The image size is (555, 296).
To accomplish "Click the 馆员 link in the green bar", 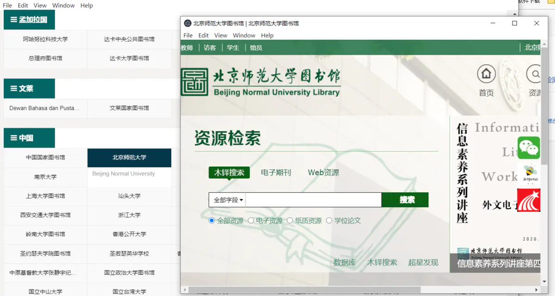I will [x=256, y=48].
